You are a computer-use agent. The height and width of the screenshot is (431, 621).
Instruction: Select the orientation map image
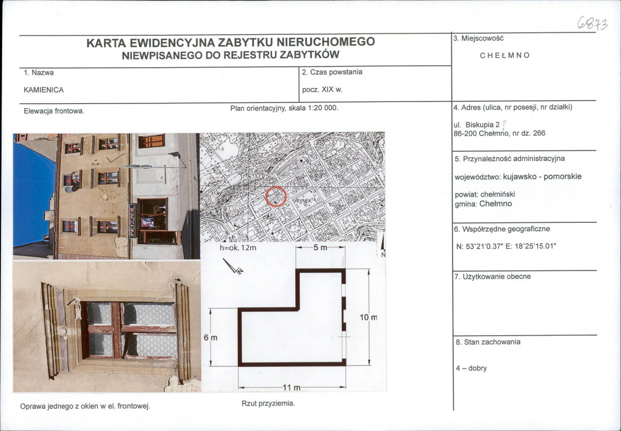click(x=292, y=187)
